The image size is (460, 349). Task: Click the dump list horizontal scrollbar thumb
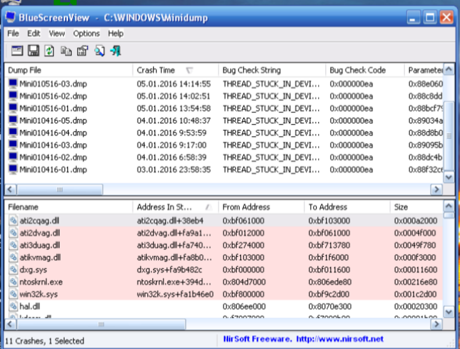(x=59, y=189)
